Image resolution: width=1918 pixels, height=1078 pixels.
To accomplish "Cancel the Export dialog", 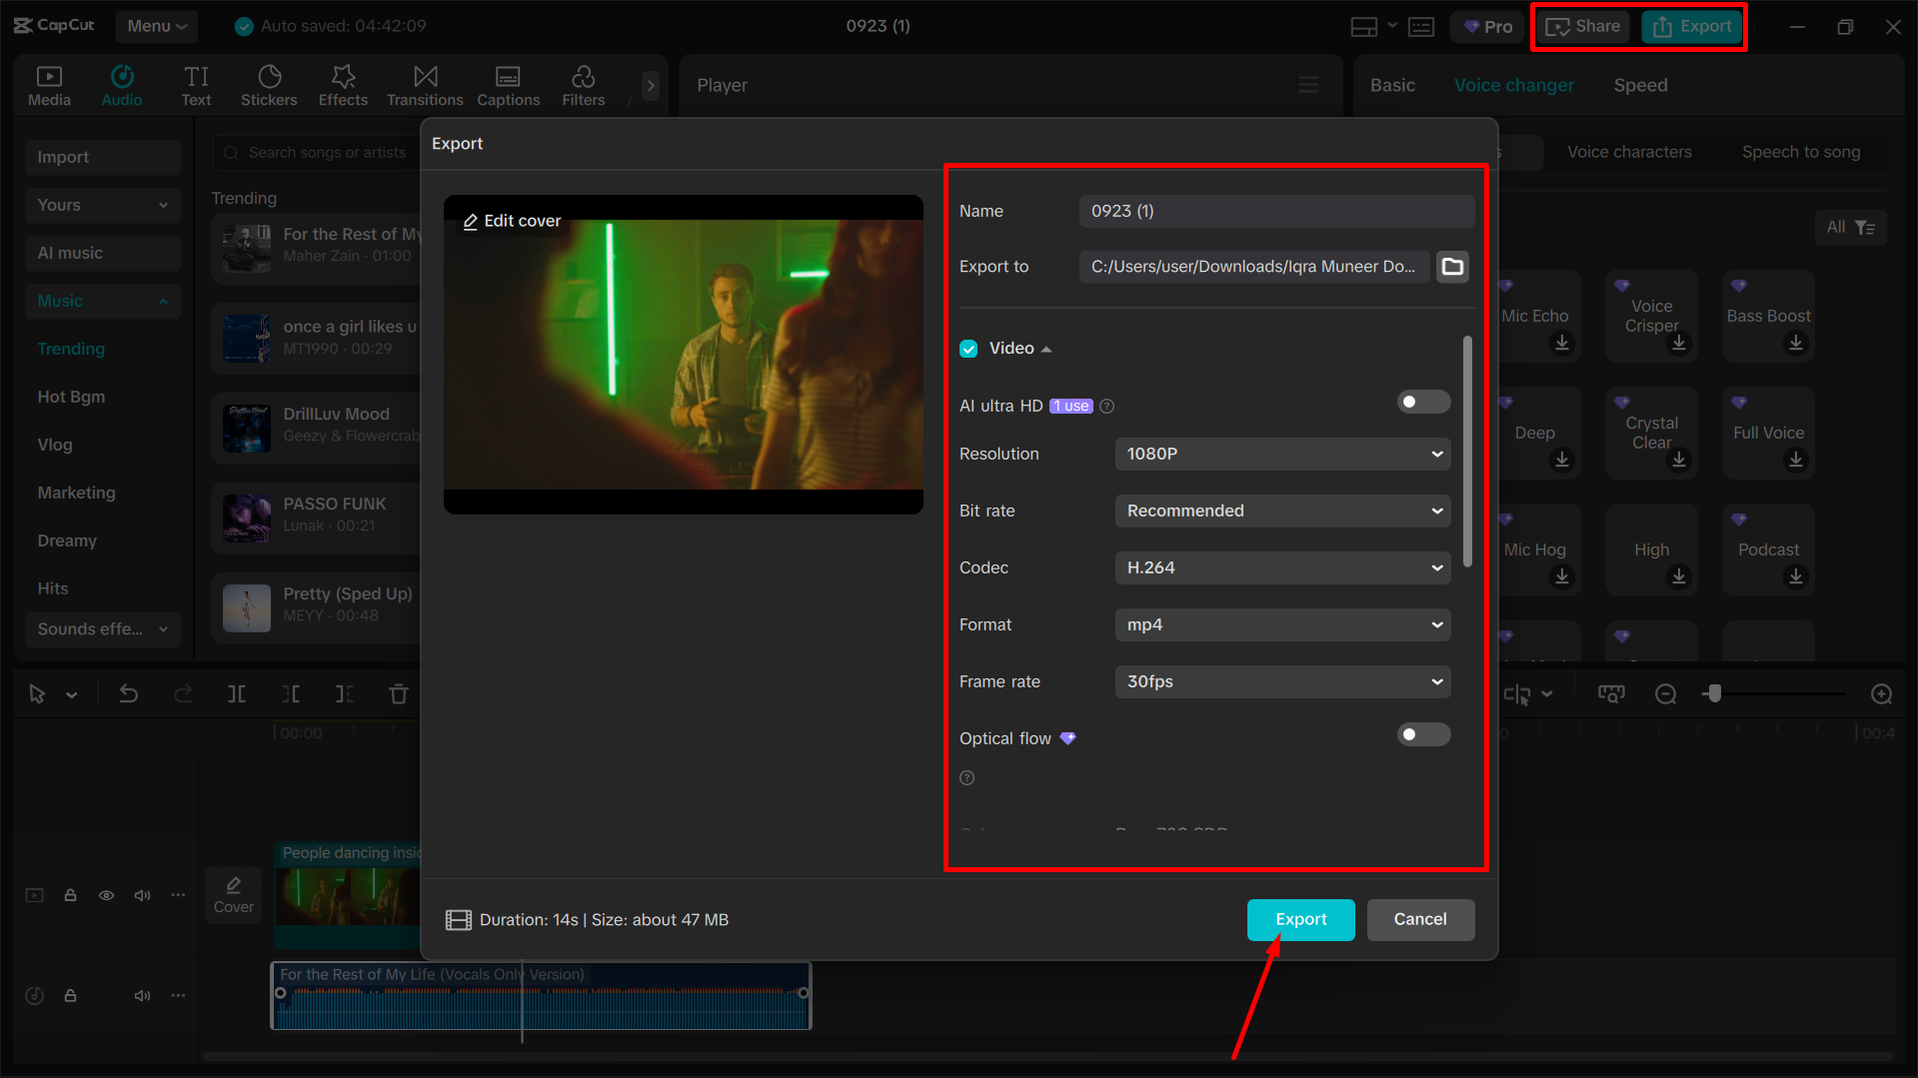I will pos(1420,919).
